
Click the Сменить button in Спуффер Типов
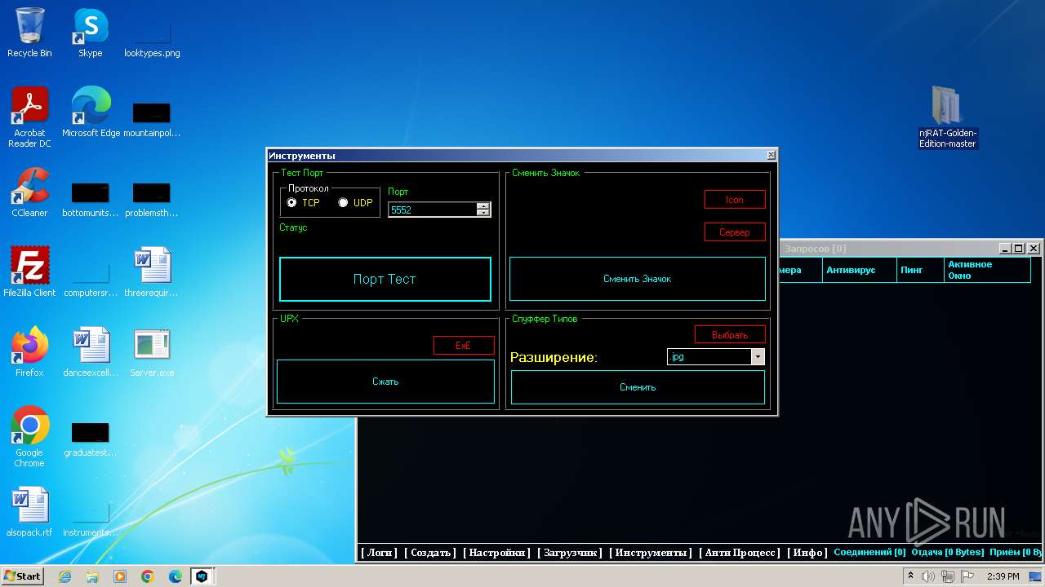(638, 387)
